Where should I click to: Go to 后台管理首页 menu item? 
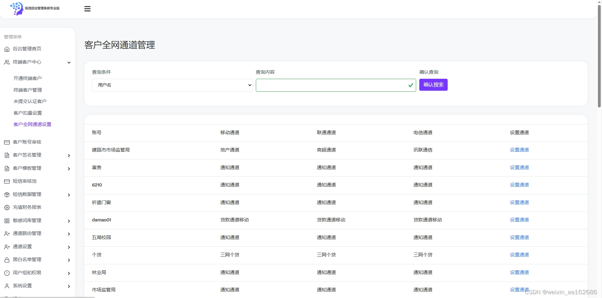click(x=27, y=49)
